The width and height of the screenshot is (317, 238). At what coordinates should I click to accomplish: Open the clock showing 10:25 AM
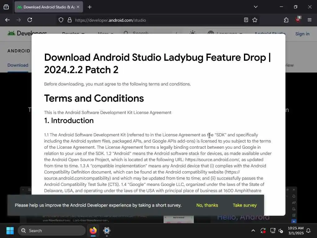tap(296, 231)
